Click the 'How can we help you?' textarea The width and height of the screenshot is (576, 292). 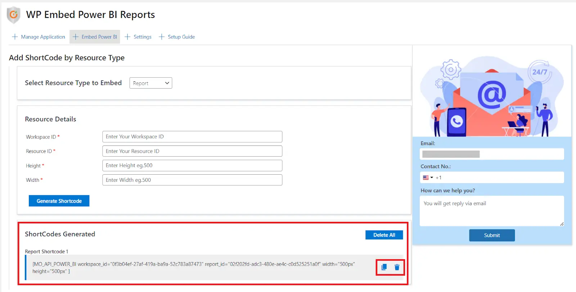(x=492, y=211)
